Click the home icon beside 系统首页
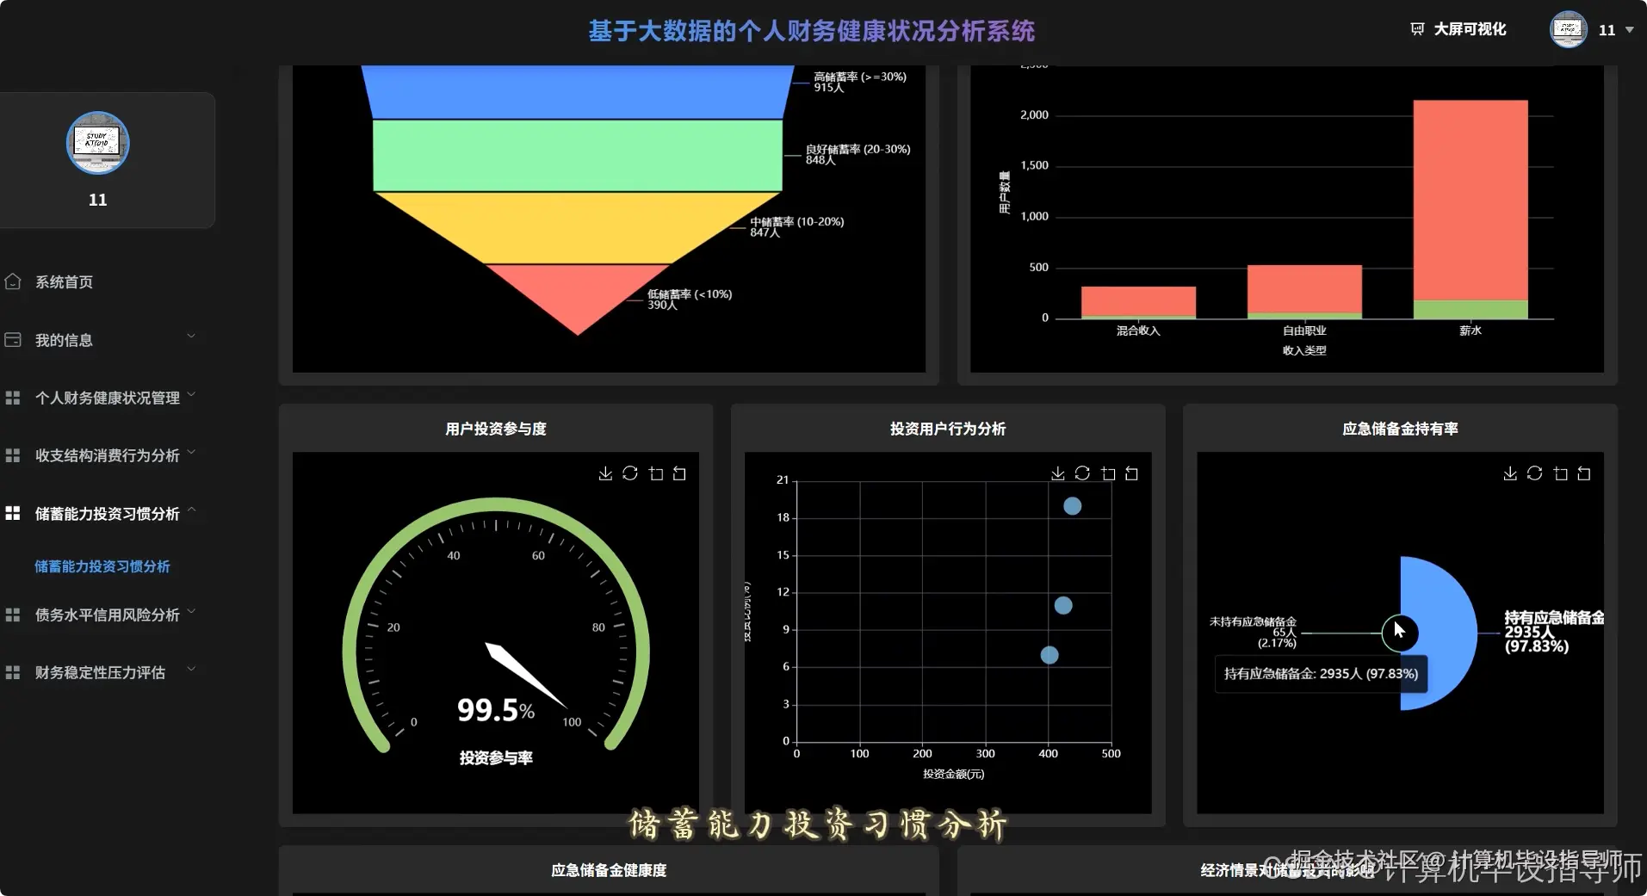The width and height of the screenshot is (1647, 896). pos(12,281)
